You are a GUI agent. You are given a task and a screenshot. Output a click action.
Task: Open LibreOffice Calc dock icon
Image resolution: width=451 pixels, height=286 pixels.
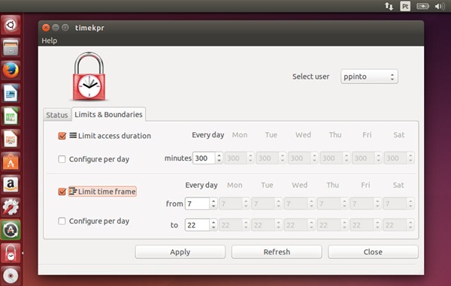pos(11,116)
